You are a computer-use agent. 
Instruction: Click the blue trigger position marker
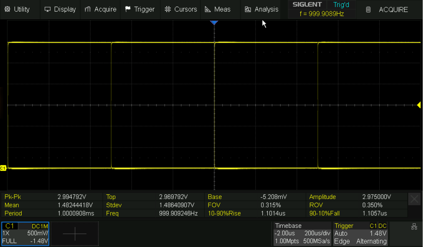pyautogui.click(x=214, y=22)
